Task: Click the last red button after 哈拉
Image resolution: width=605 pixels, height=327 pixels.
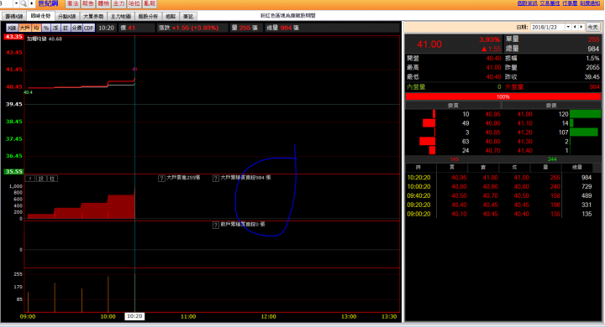Action: tap(150, 3)
